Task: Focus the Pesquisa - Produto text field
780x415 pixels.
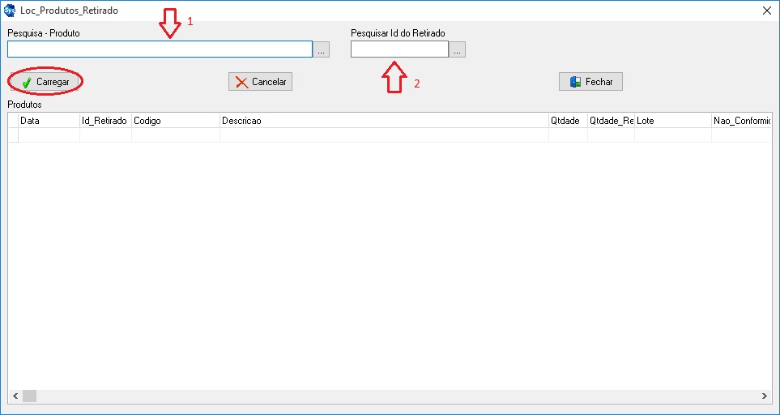Action: [160, 49]
